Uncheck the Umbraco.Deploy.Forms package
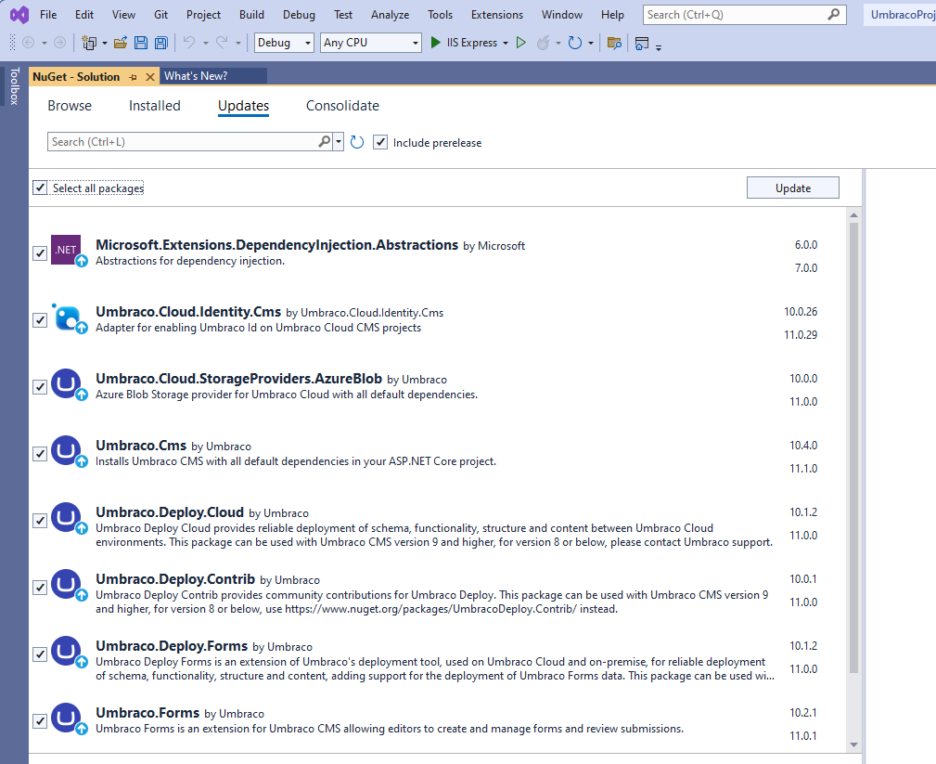 pyautogui.click(x=40, y=654)
